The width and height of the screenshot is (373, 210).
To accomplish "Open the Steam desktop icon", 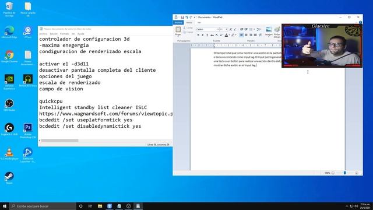I will click(x=9, y=178).
